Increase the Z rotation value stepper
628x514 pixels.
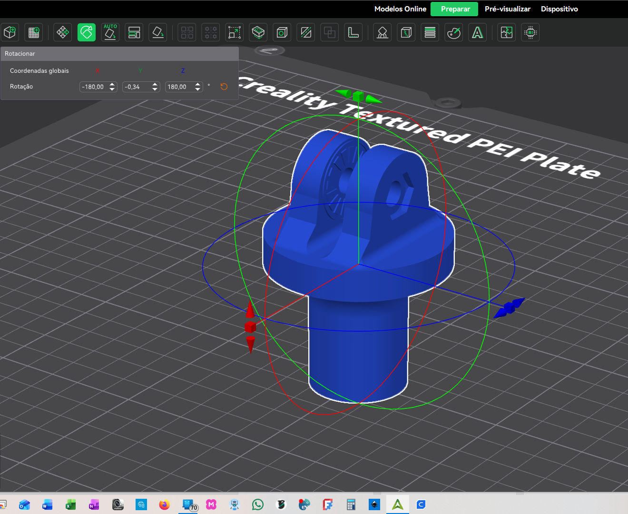198,84
